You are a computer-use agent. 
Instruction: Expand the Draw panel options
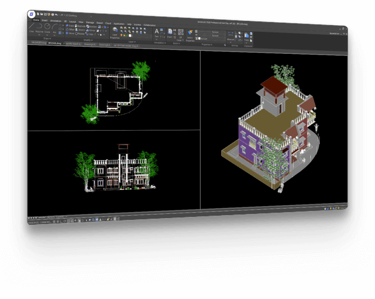46,39
